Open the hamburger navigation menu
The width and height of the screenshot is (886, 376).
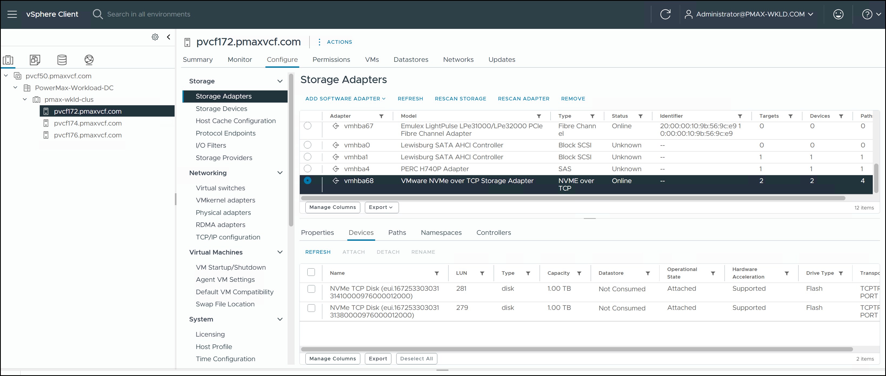click(x=12, y=14)
